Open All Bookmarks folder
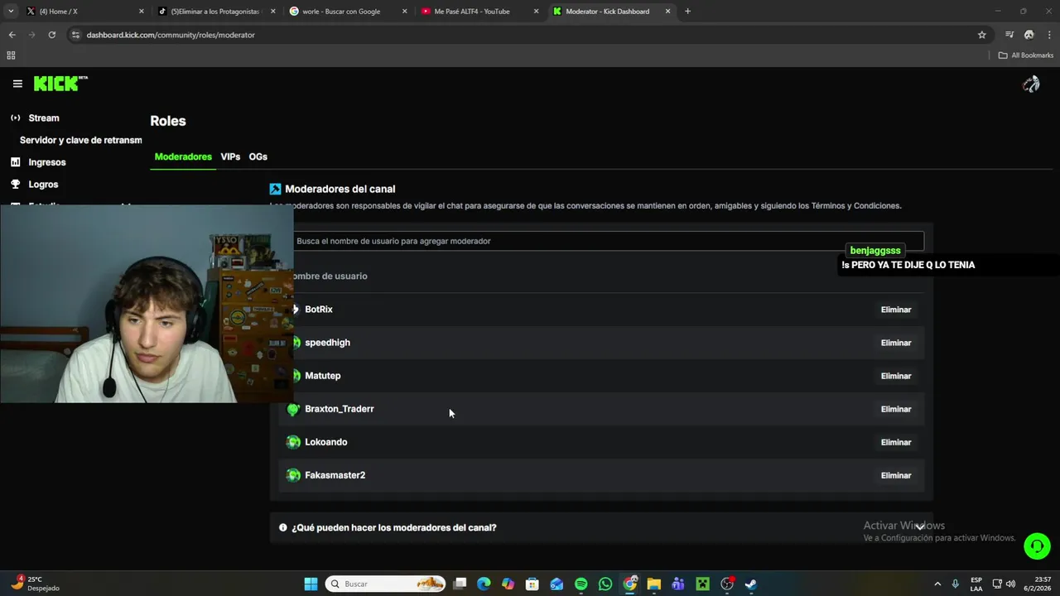The height and width of the screenshot is (596, 1060). 1026,55
